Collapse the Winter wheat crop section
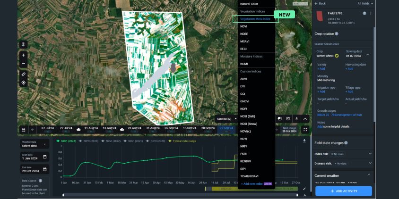Screen dimensions: 399x199 (x=368, y=55)
